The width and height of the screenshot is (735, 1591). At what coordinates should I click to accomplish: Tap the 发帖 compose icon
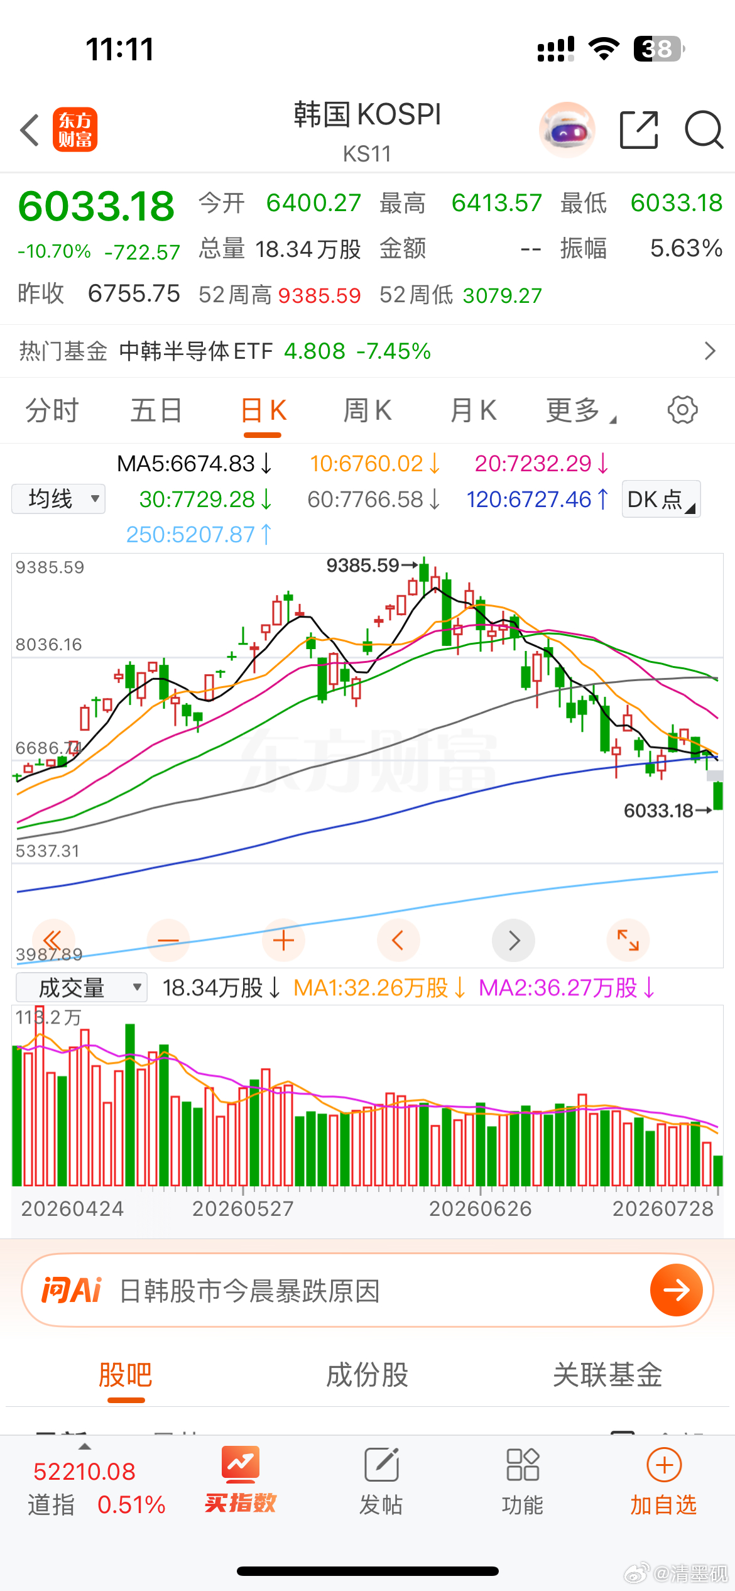tap(381, 1464)
